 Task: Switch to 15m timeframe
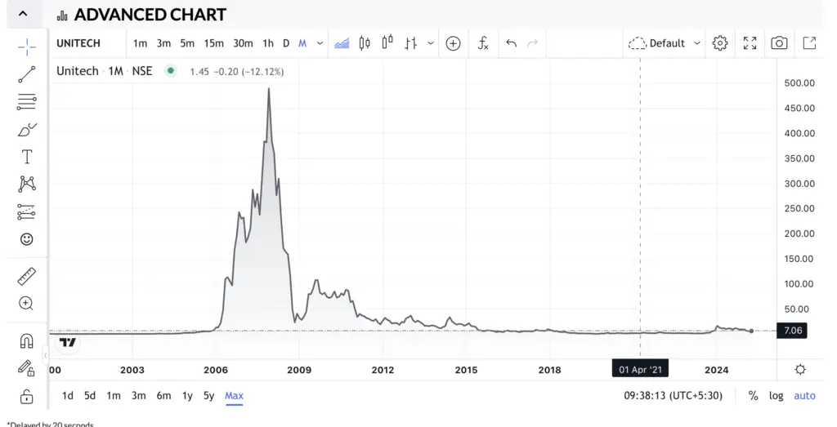[x=213, y=43]
